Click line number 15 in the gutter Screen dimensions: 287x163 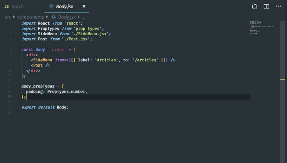pos(9,97)
